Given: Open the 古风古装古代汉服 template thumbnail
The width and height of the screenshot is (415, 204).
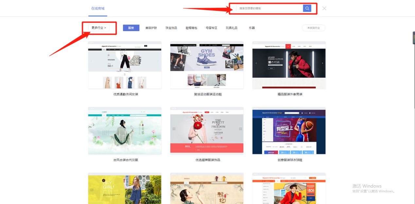Looking at the screenshot, I should tap(125, 131).
